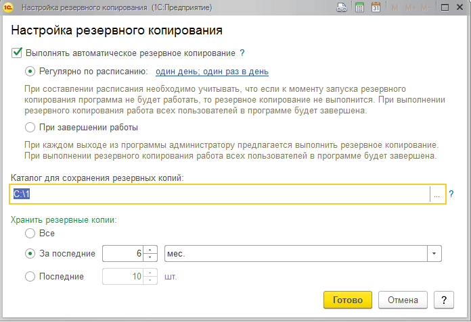Increase the months count with up arrow
This screenshot has width=471, height=322.
coord(150,250)
